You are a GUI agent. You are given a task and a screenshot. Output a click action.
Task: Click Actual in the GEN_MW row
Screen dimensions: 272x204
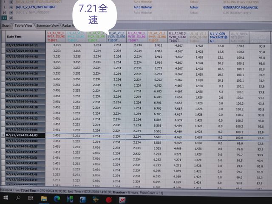coord(194,7)
